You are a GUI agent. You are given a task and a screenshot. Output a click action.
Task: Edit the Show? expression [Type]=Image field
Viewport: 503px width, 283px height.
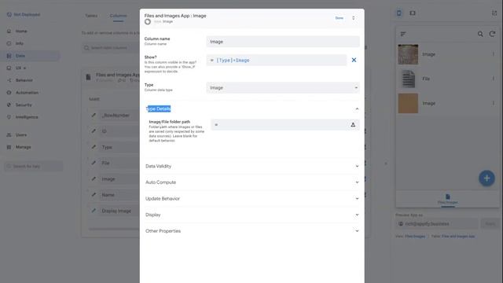[276, 60]
